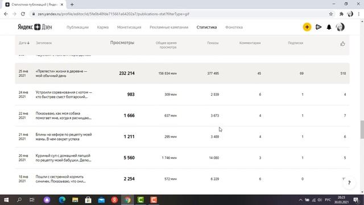The image size is (364, 205).
Task: Open Карма section
Action: pos(102,27)
